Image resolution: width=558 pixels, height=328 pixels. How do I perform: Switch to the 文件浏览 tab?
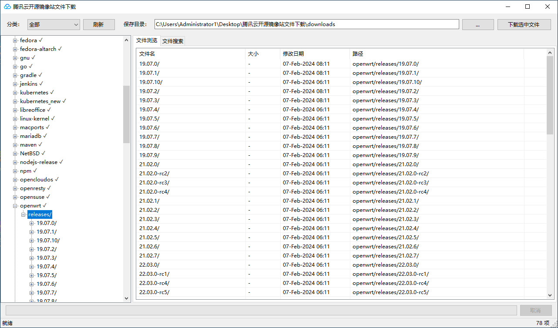[147, 40]
